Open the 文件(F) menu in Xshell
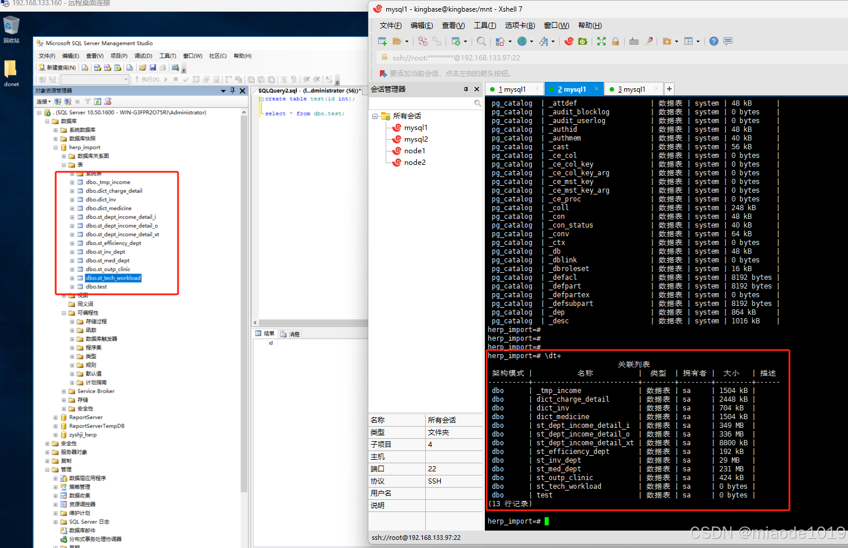This screenshot has height=548, width=848. point(391,26)
